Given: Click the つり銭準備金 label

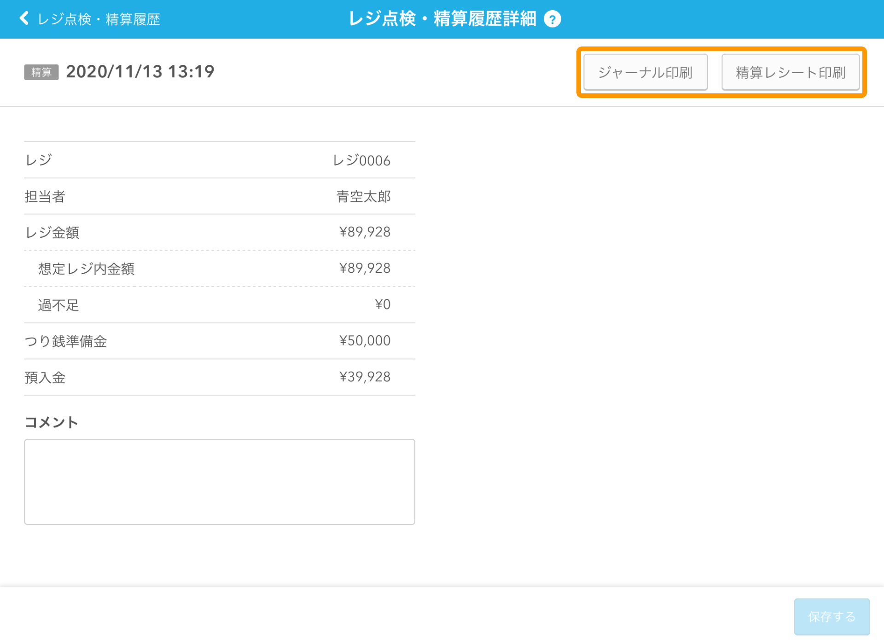Looking at the screenshot, I should (65, 341).
